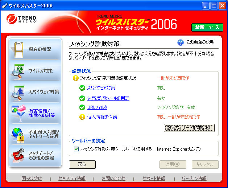Click the 有効、一部が未設定です status text
This screenshot has width=228, height=188.
point(178,117)
